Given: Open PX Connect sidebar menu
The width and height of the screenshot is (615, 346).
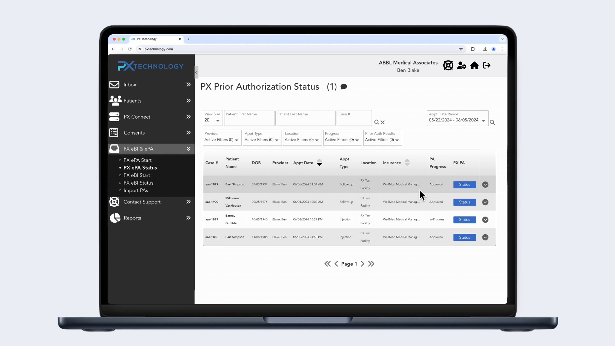Looking at the screenshot, I should 151,117.
